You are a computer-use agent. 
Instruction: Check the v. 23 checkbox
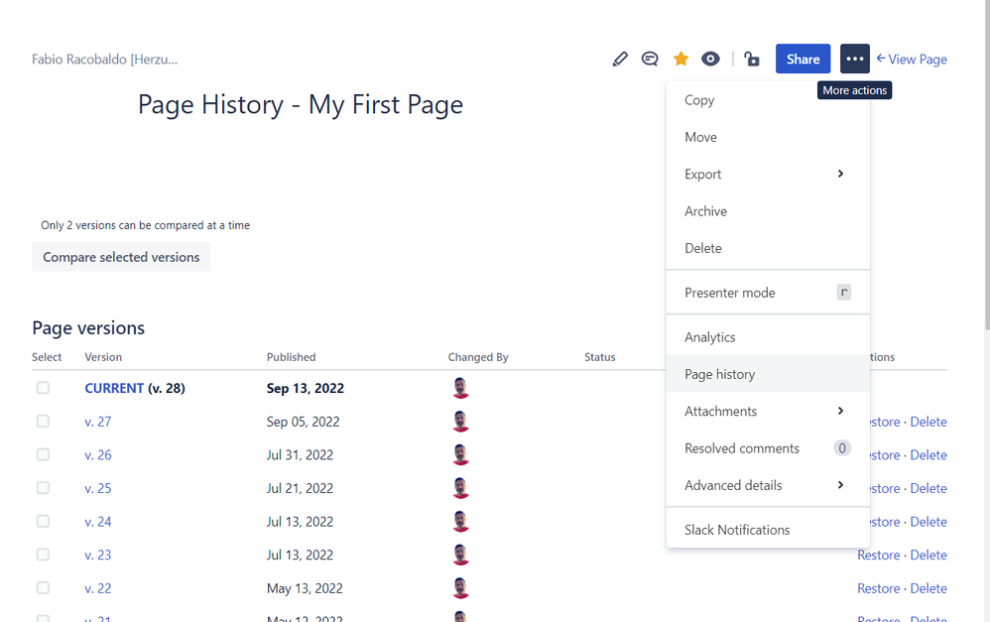(43, 555)
